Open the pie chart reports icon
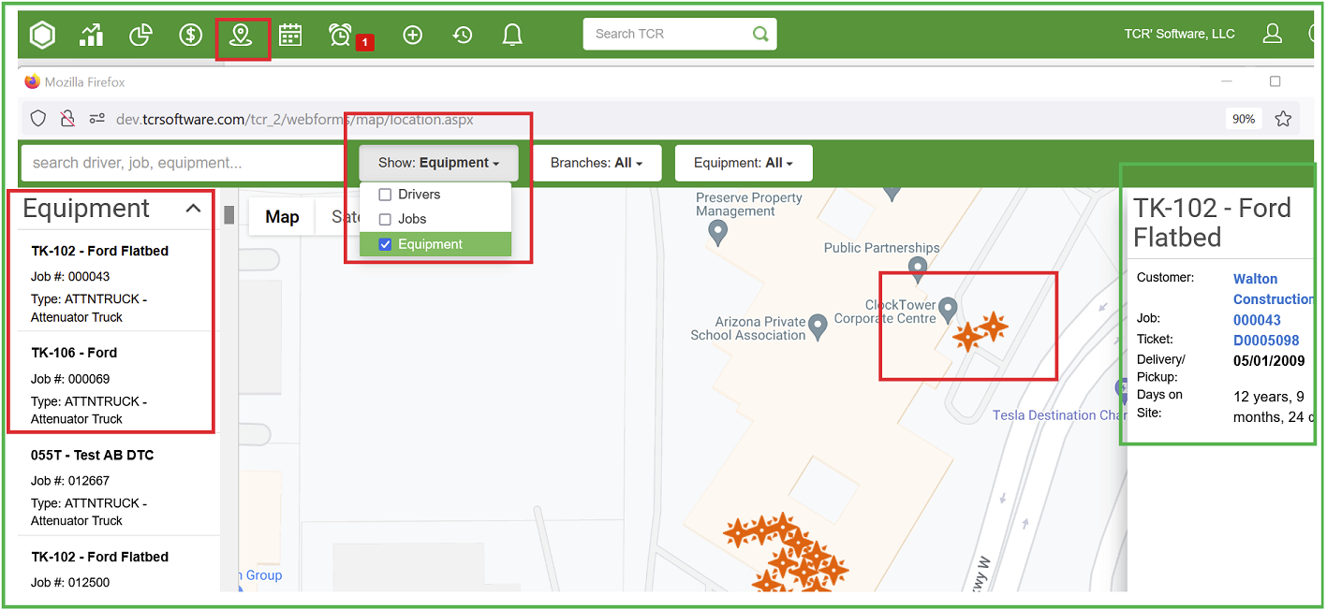 (x=140, y=35)
